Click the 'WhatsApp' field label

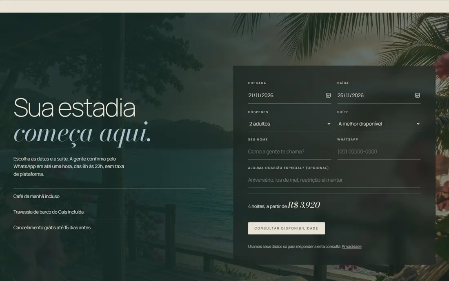(x=348, y=140)
